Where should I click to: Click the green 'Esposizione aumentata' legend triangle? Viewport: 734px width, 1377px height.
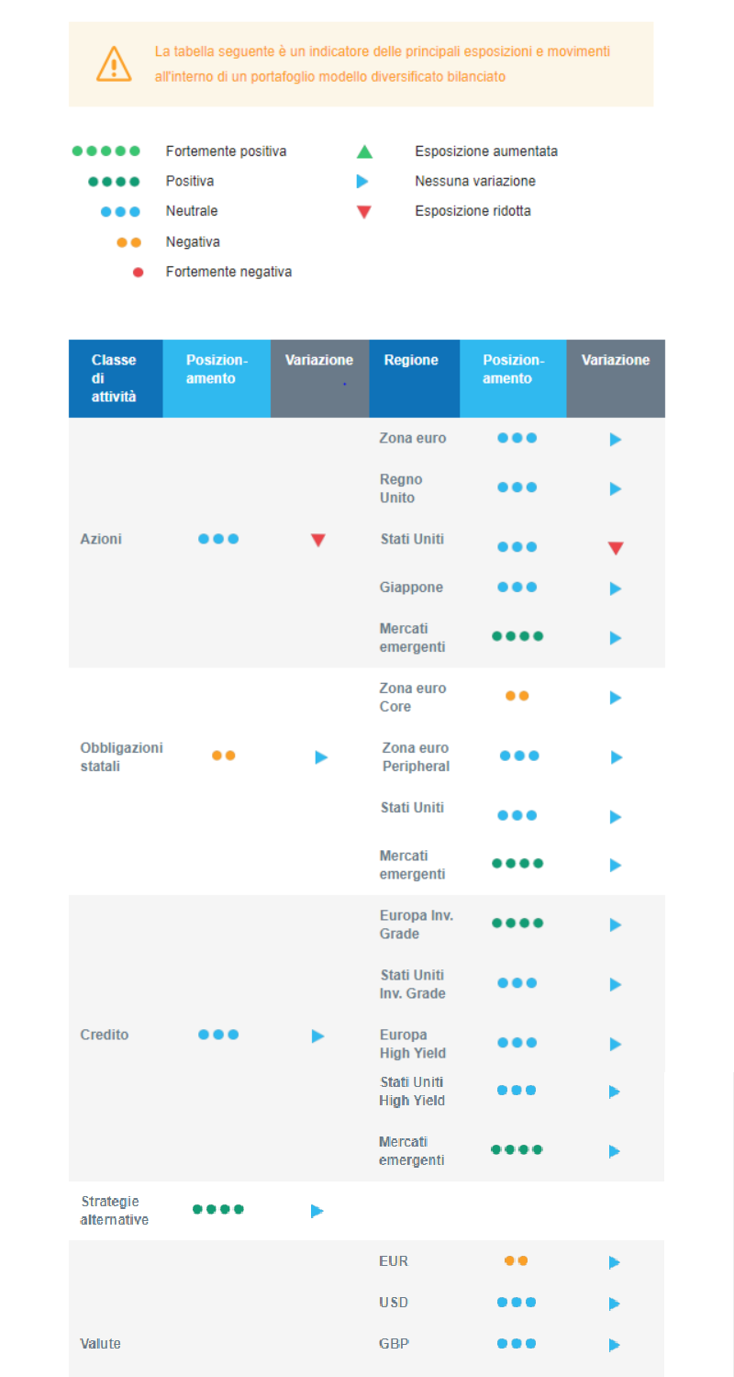[364, 151]
